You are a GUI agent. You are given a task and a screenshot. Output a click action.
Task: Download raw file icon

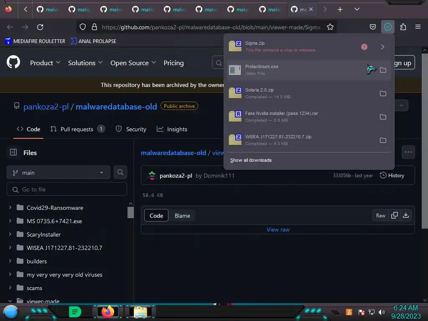pyautogui.click(x=405, y=215)
